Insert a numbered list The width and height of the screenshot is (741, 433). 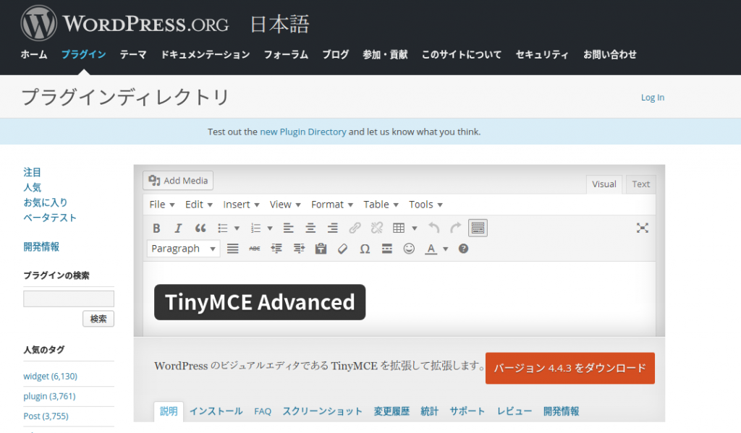[255, 228]
